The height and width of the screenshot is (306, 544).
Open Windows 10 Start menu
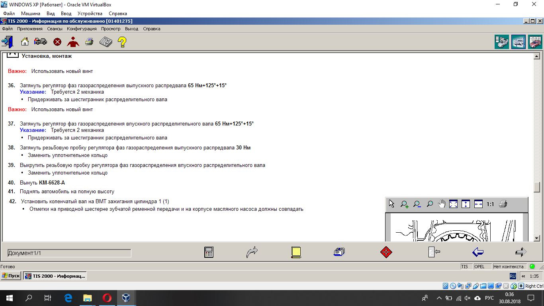point(10,298)
